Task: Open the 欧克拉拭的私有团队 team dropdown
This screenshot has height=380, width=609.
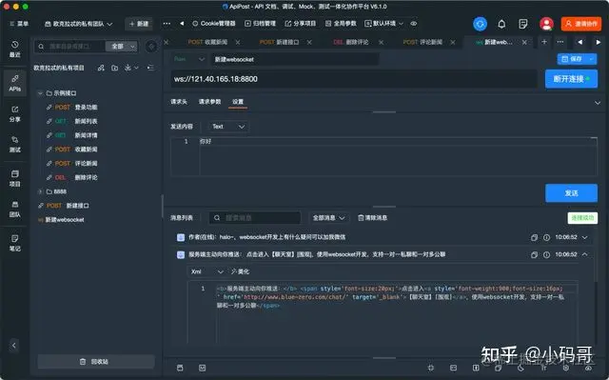Action: [78, 24]
